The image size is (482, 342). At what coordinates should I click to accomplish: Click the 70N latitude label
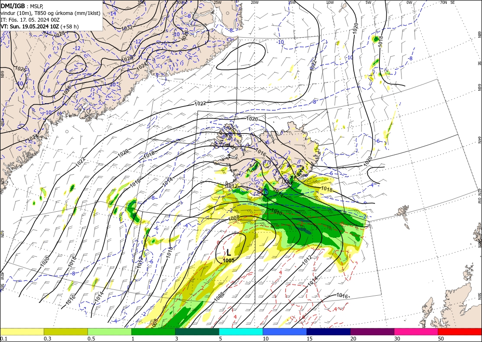[443, 2]
